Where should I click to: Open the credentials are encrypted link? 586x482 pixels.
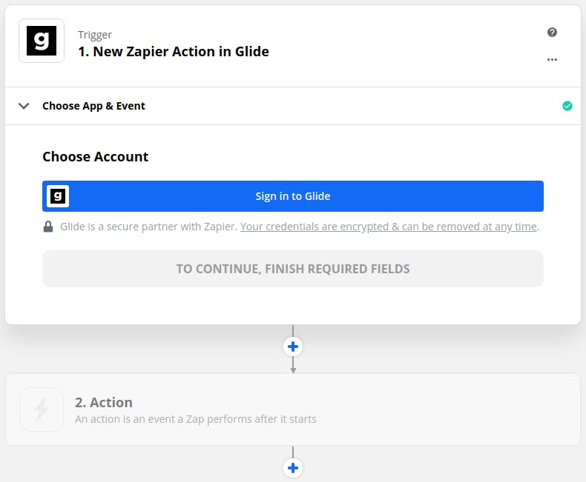tap(389, 227)
